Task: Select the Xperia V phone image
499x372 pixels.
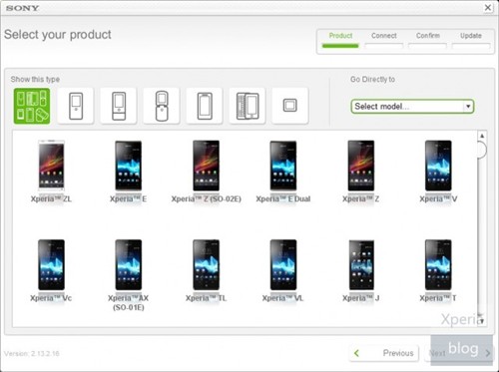Action: [x=438, y=166]
